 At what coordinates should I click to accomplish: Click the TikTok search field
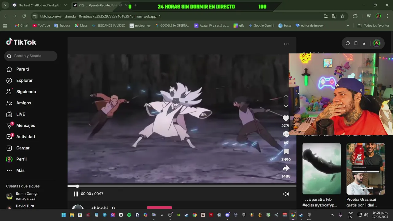click(x=31, y=56)
